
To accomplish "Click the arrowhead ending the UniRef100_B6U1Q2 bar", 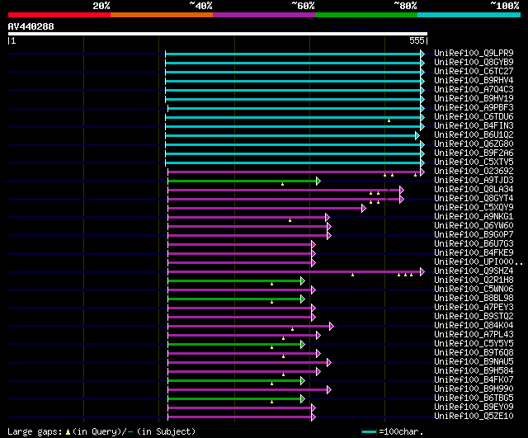I will (x=417, y=135).
